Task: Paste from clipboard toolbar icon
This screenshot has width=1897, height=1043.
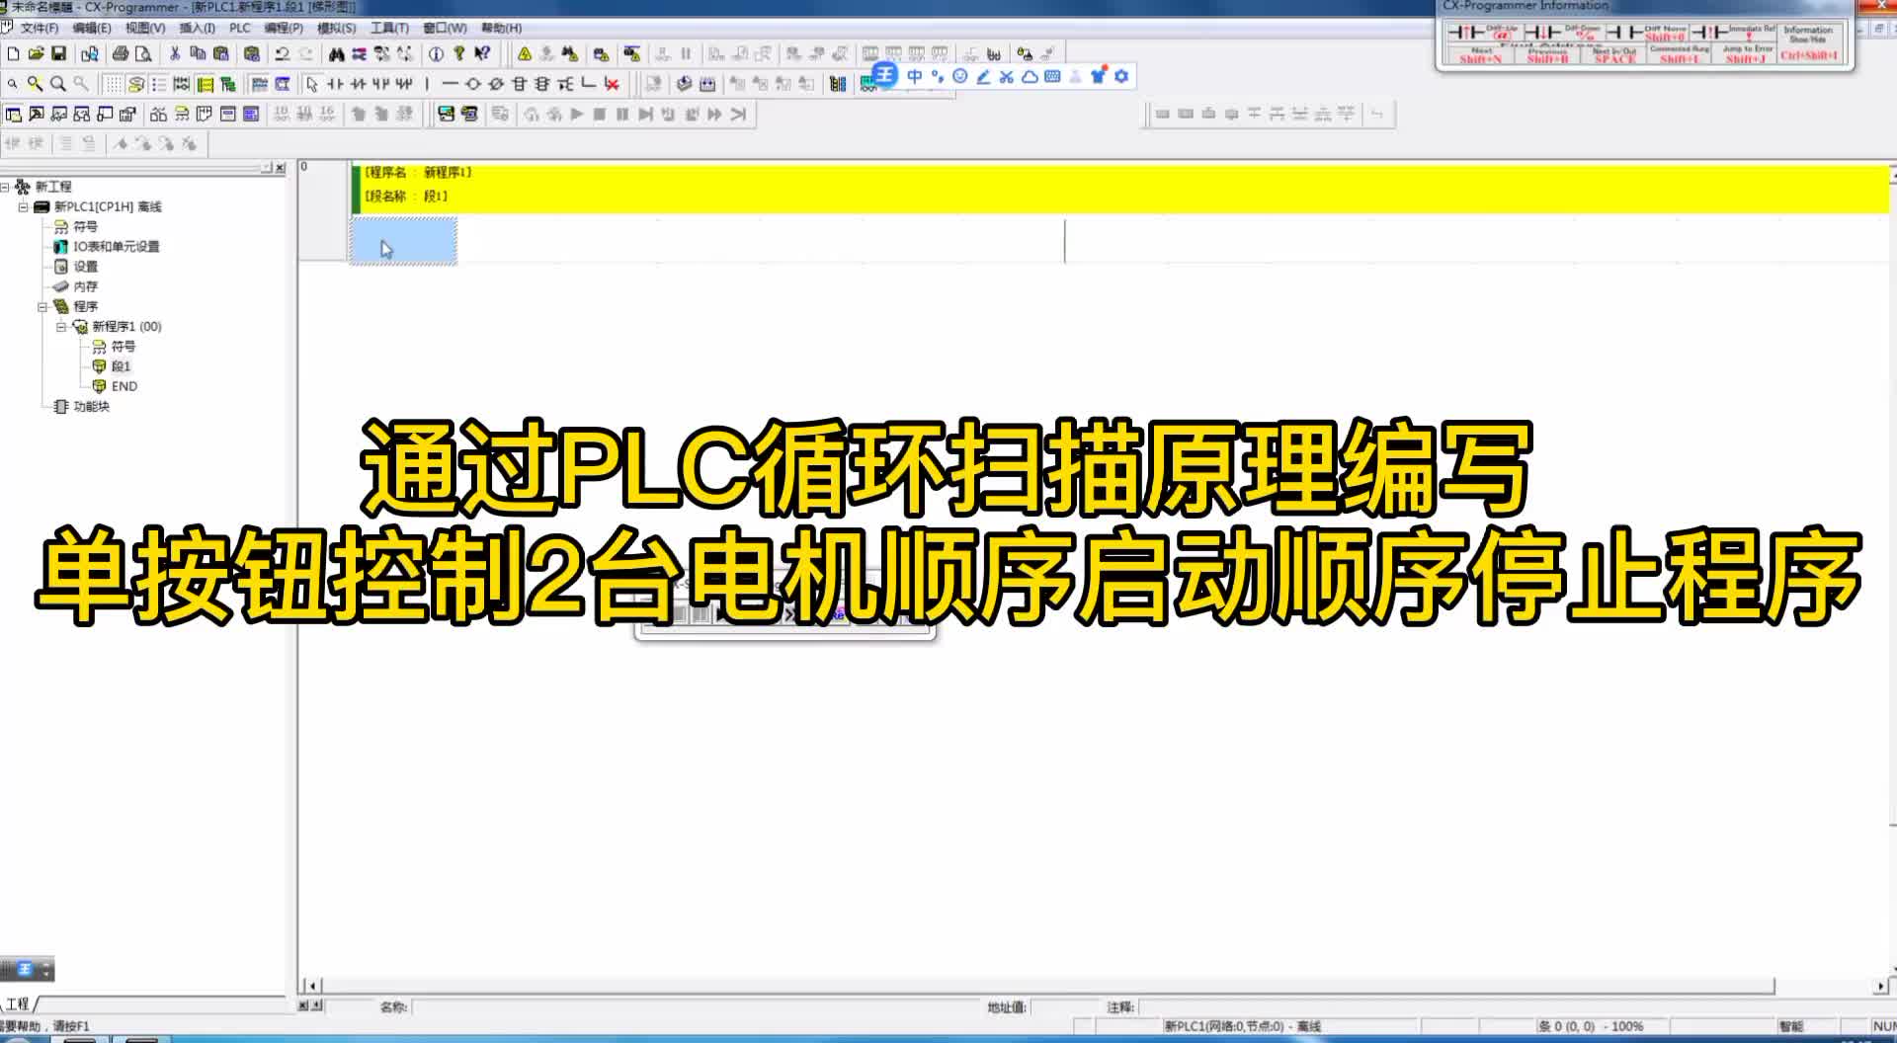Action: tap(220, 53)
